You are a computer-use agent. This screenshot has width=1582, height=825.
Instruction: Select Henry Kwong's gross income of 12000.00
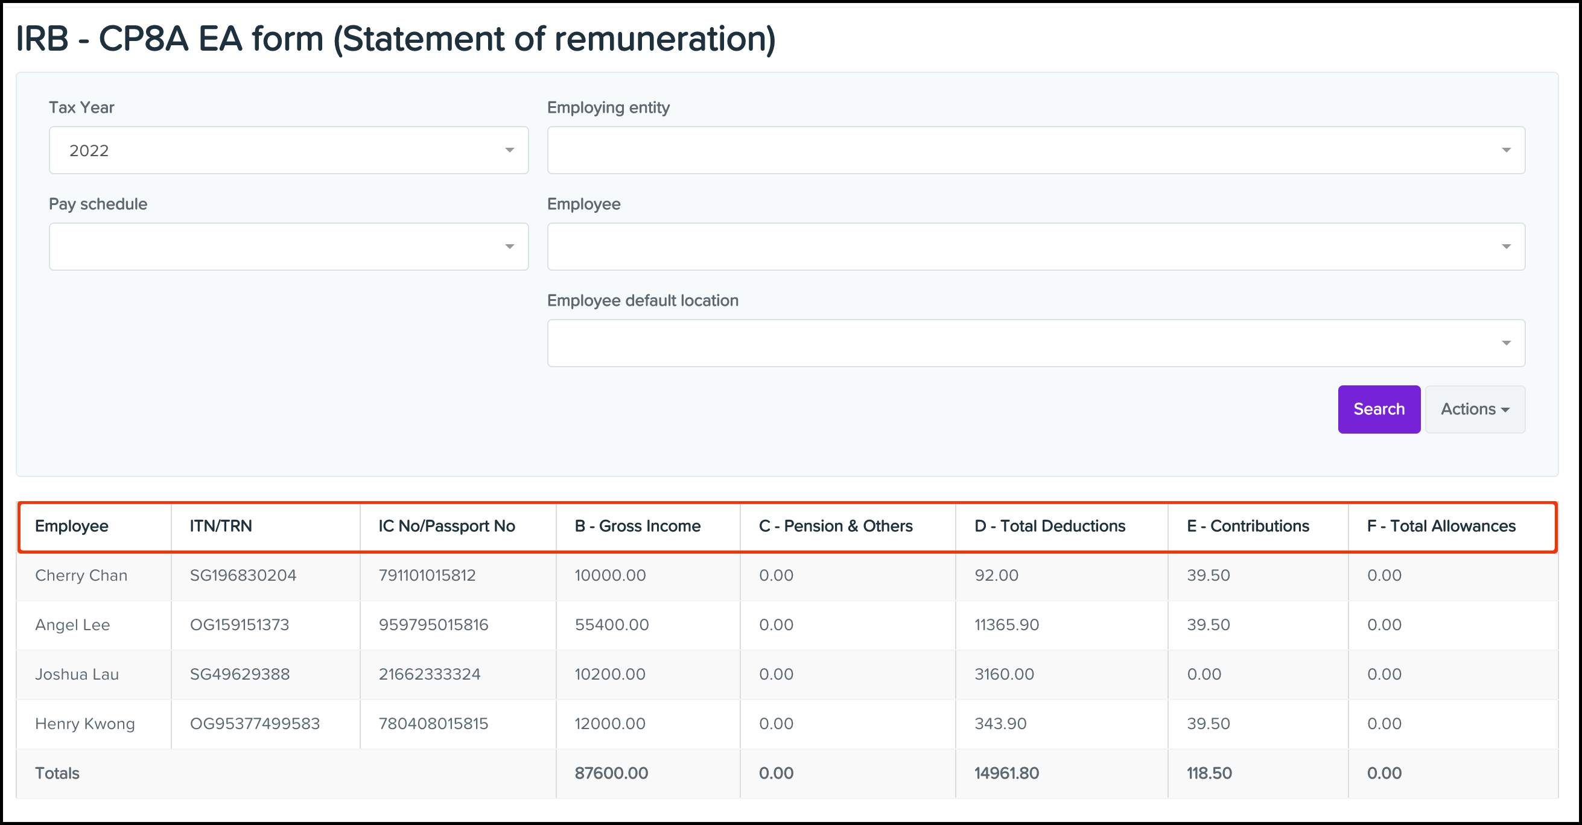[x=609, y=723]
